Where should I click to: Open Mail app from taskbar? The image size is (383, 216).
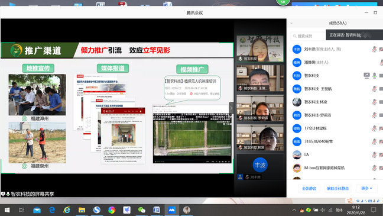point(37,210)
